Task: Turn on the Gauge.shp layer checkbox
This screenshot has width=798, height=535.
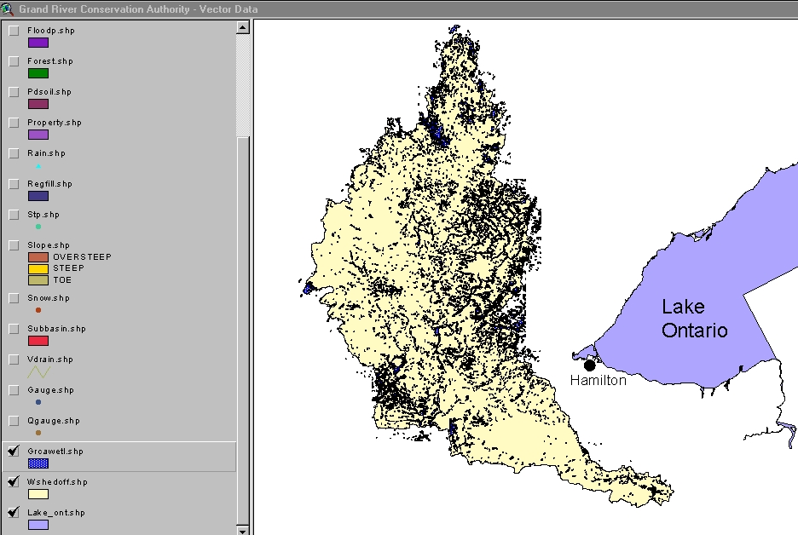Action: (x=14, y=390)
